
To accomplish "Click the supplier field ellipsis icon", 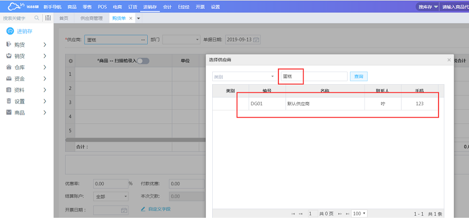I will [x=143, y=40].
